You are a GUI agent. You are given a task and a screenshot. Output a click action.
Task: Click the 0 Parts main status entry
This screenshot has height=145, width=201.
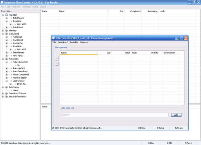(188, 143)
